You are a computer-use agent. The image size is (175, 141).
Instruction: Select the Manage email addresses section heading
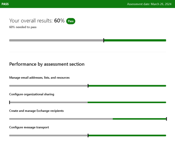pos(39,78)
